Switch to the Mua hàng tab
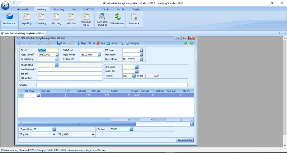The image size is (287, 153). pos(59,10)
